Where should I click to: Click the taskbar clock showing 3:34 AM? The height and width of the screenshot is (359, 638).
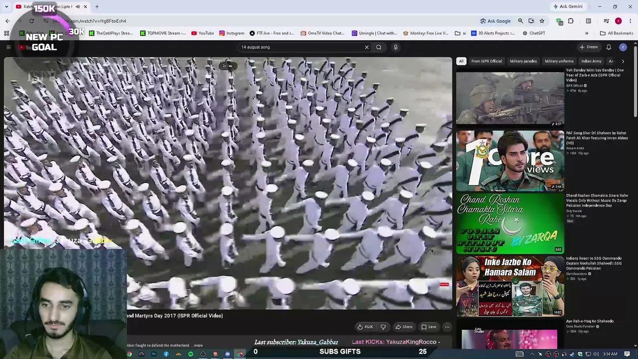pyautogui.click(x=610, y=354)
